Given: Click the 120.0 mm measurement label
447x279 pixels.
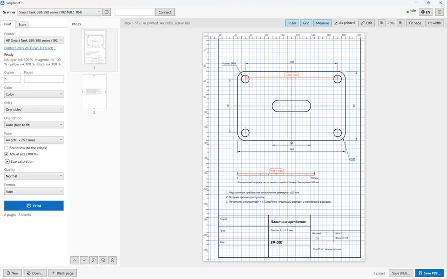Looking at the screenshot, I should click(291, 75).
